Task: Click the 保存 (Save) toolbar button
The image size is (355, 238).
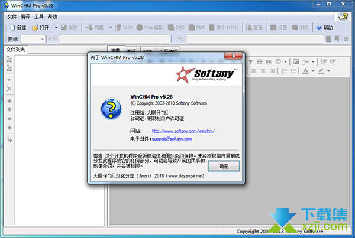Action: tap(69, 28)
